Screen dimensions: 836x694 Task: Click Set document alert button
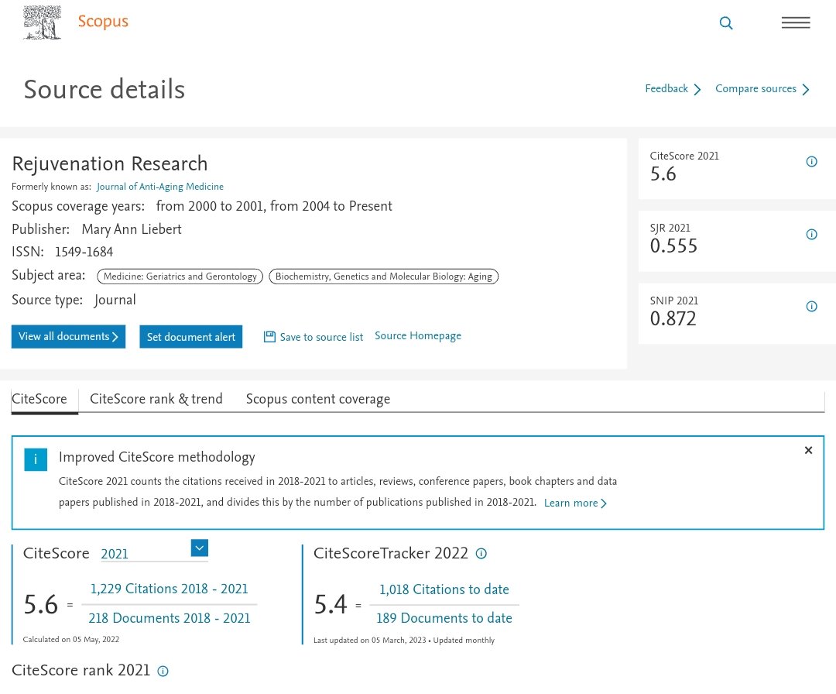point(191,337)
